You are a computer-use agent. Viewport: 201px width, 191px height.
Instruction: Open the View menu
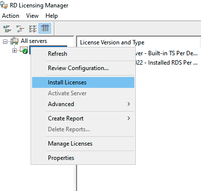(32, 16)
